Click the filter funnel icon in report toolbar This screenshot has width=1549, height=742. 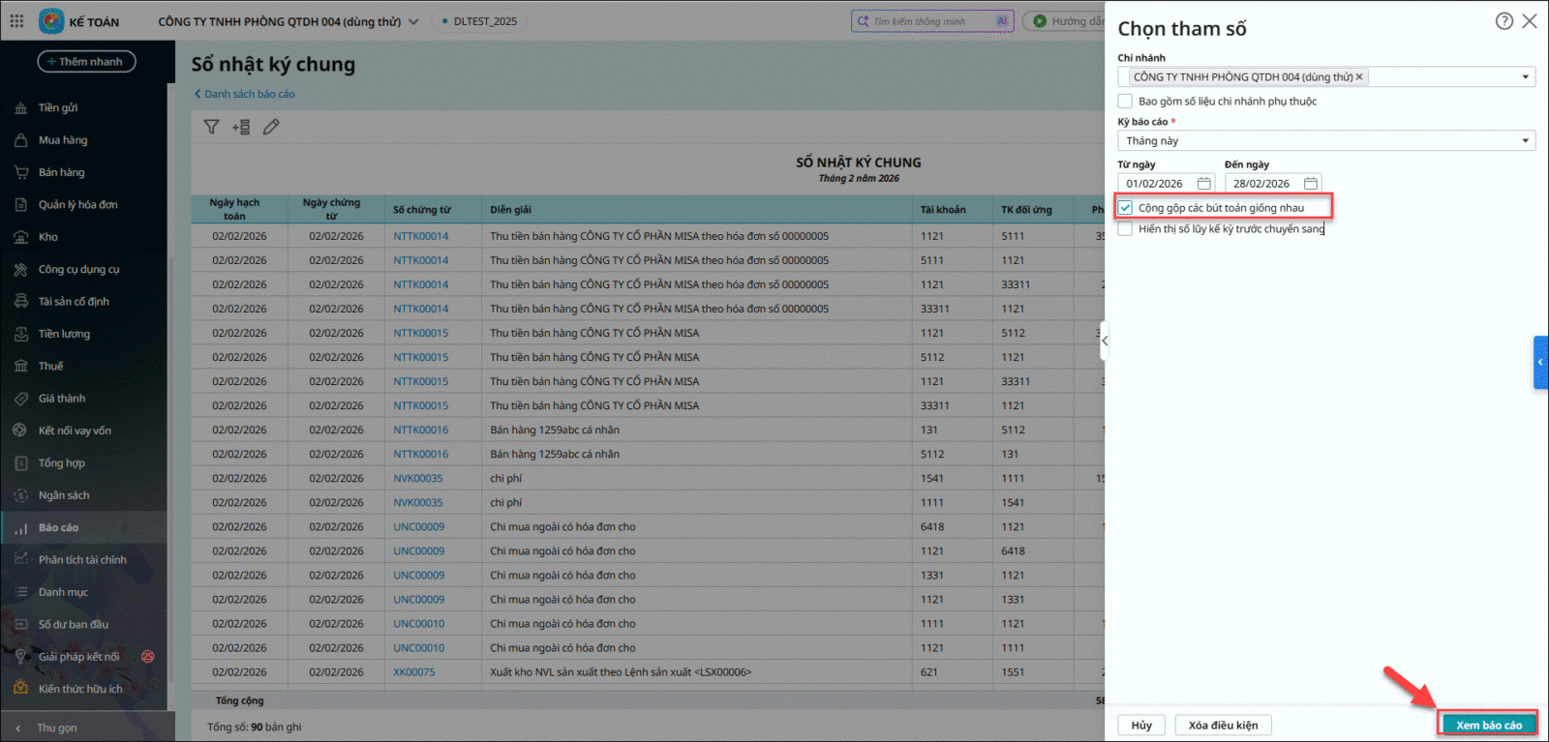211,127
